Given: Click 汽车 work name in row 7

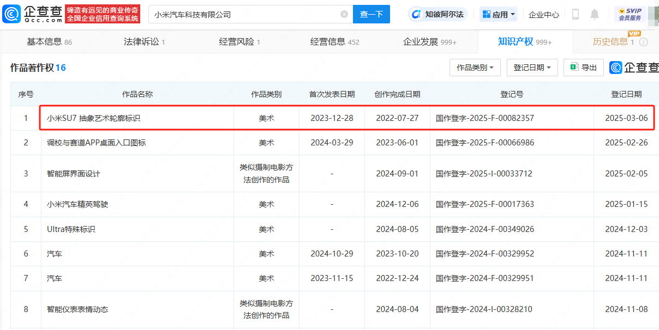Looking at the screenshot, I should (x=55, y=278).
